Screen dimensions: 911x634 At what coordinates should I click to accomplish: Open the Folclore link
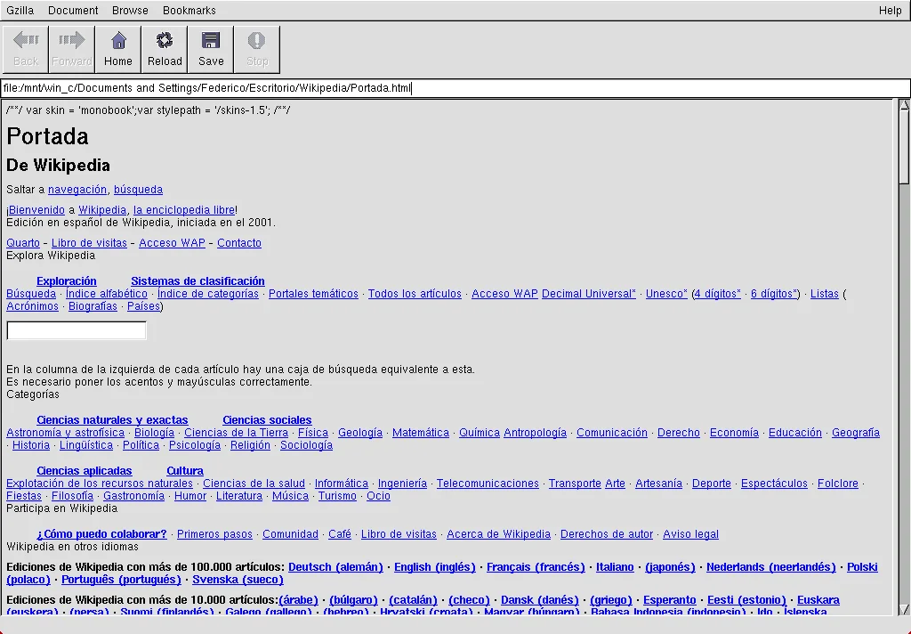(838, 484)
